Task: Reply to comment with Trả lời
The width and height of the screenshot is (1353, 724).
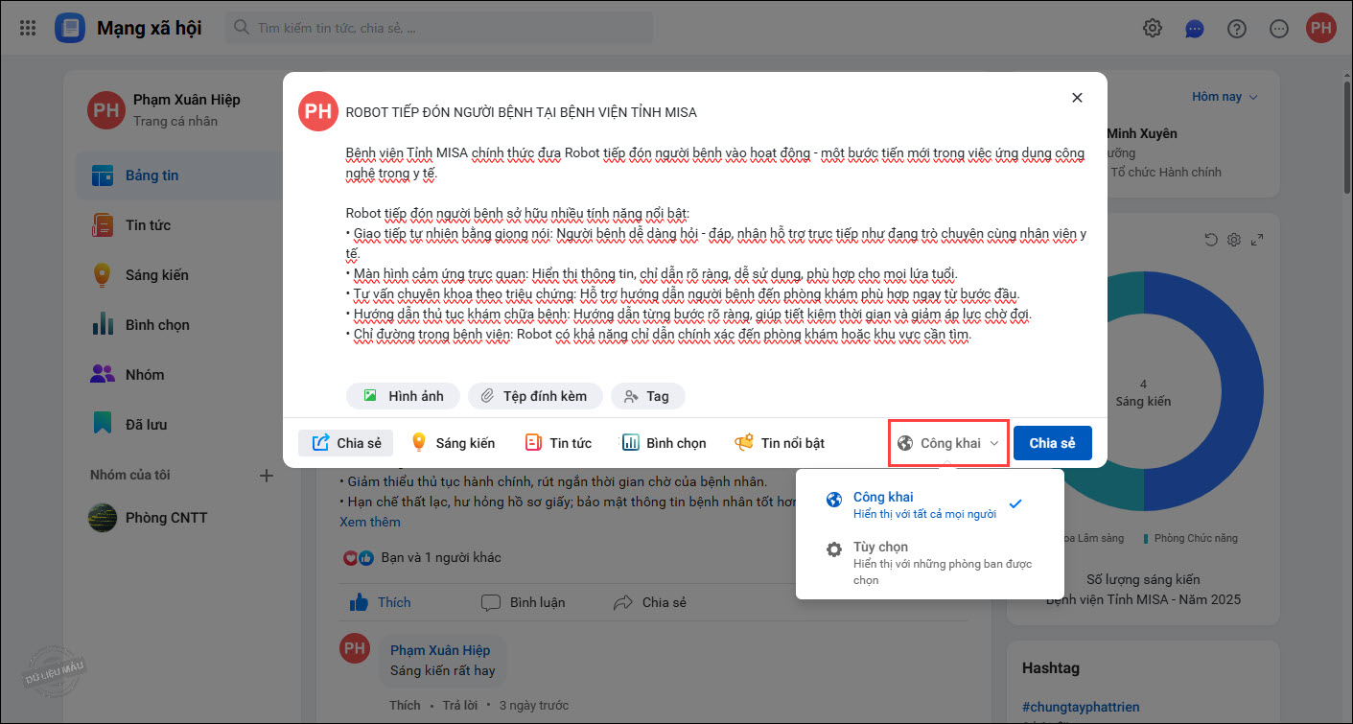Action: [x=461, y=705]
